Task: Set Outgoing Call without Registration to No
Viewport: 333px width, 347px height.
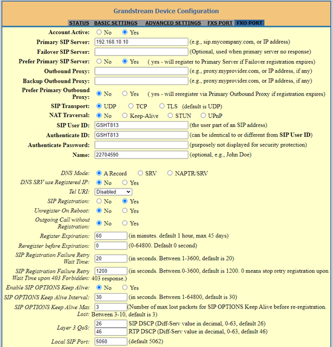Action: point(99,223)
